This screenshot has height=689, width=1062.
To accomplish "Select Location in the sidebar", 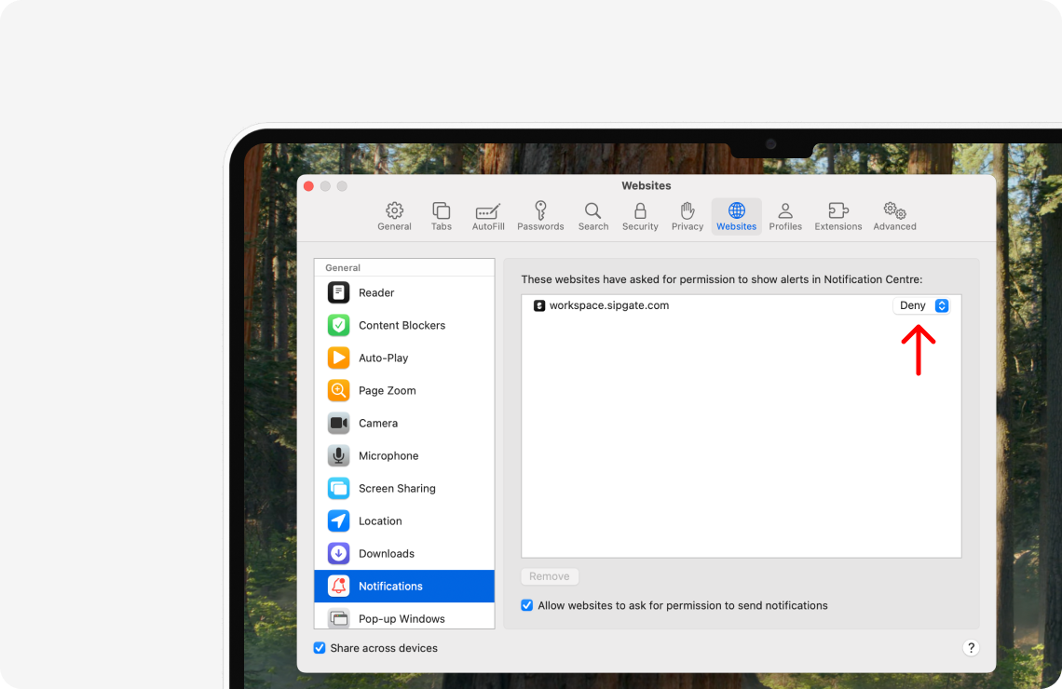I will coord(404,520).
